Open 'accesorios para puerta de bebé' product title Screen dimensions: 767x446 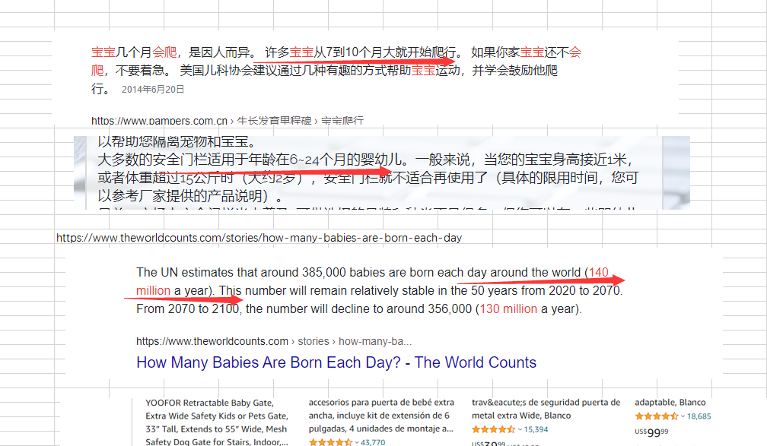tap(381, 416)
